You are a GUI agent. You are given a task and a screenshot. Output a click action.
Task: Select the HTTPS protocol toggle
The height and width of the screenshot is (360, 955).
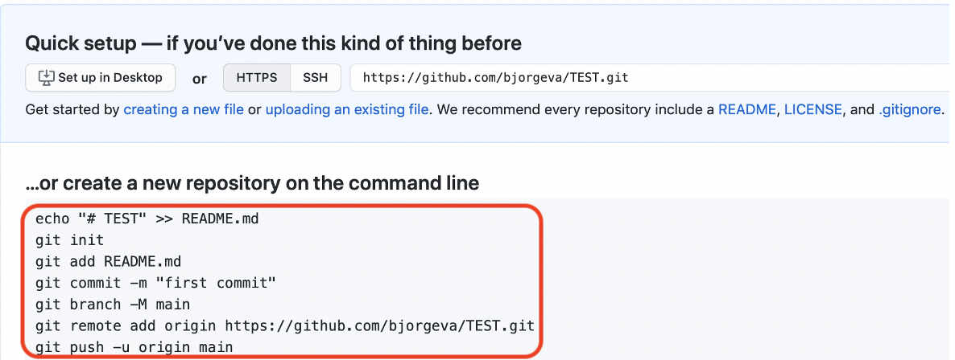(x=257, y=78)
